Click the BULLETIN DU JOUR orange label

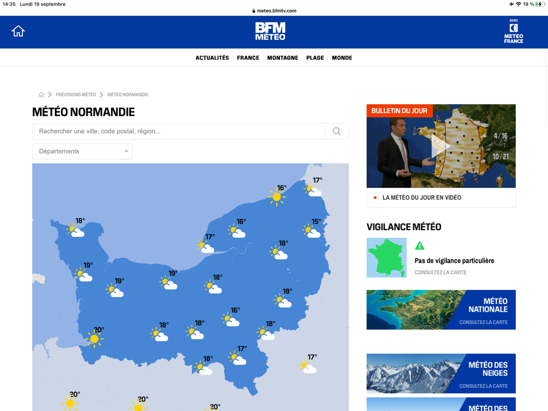coord(399,111)
